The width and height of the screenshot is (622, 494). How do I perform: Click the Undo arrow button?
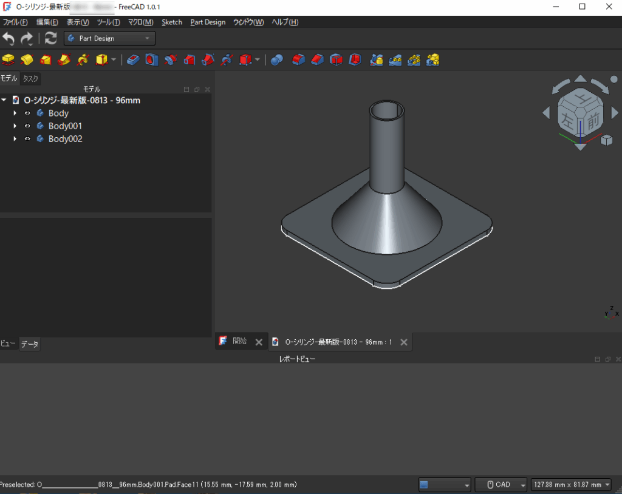point(9,38)
